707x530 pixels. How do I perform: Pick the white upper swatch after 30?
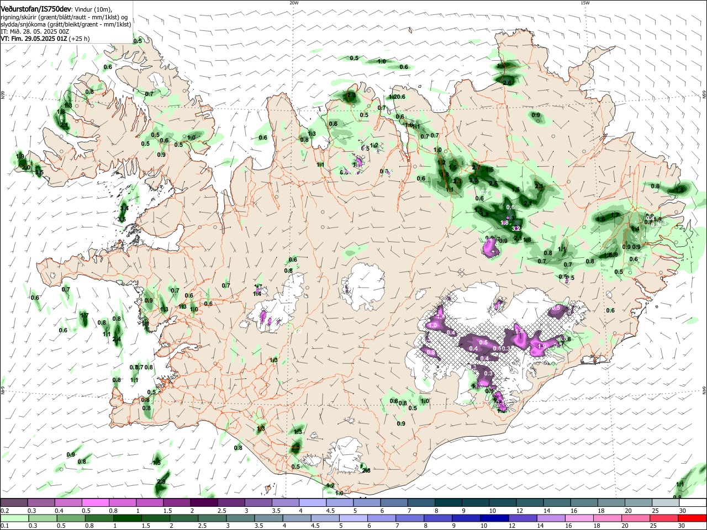click(693, 502)
